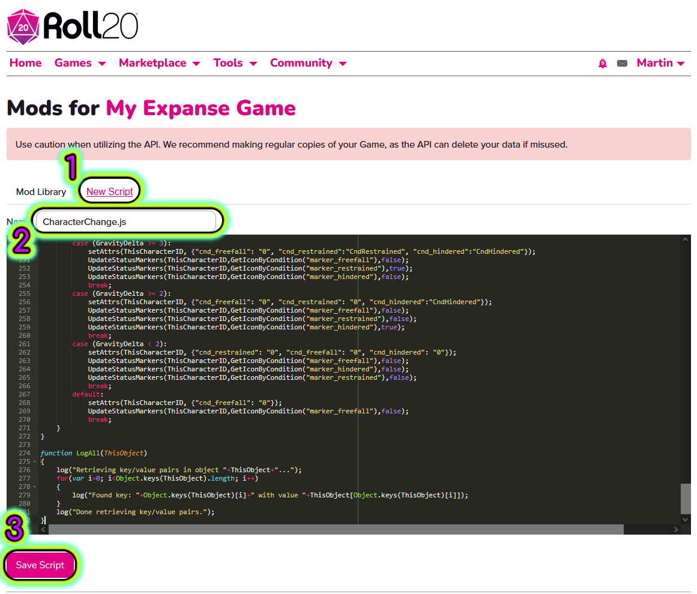Click the setAttrs call on line 268
The height and width of the screenshot is (594, 697).
click(185, 403)
